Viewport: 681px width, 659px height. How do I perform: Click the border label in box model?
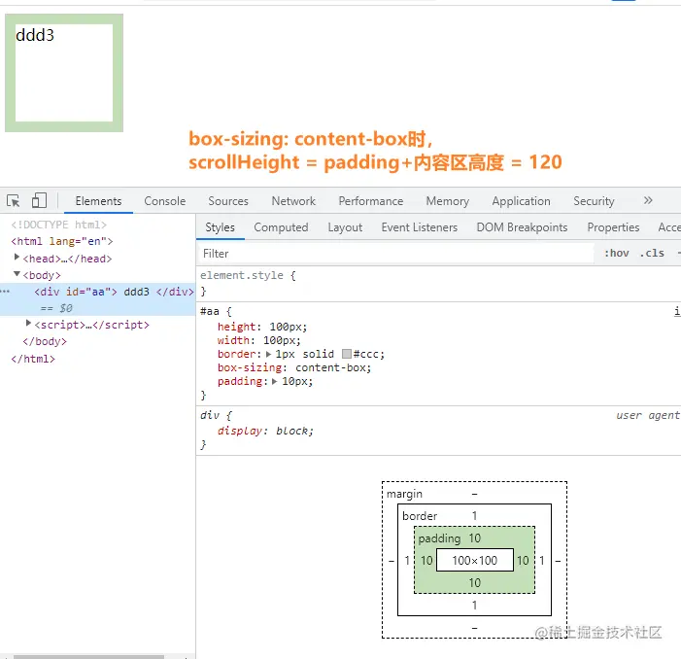pyautogui.click(x=420, y=516)
